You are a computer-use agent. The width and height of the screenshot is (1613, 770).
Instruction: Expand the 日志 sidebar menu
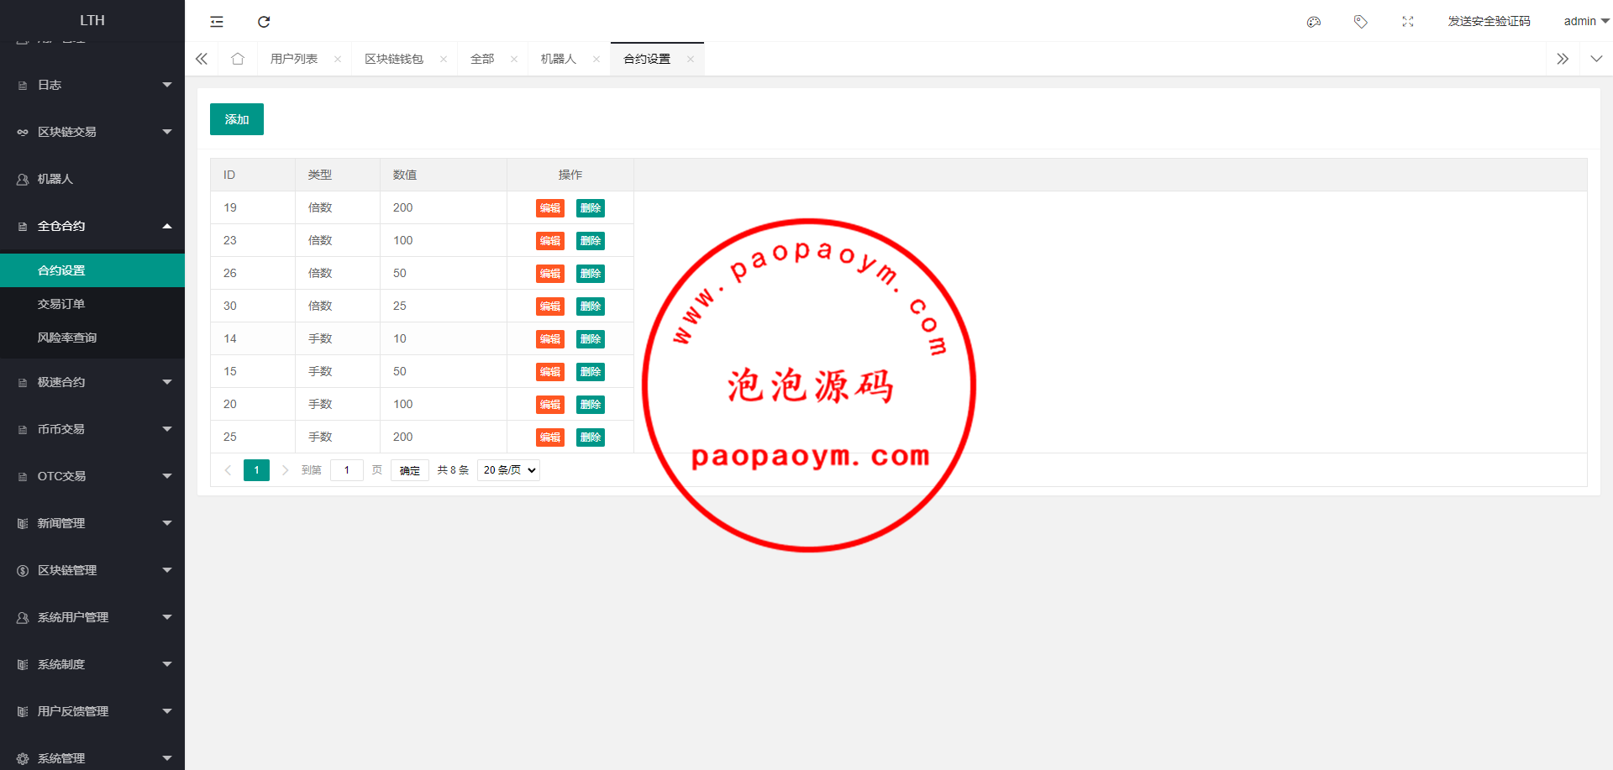coord(92,85)
